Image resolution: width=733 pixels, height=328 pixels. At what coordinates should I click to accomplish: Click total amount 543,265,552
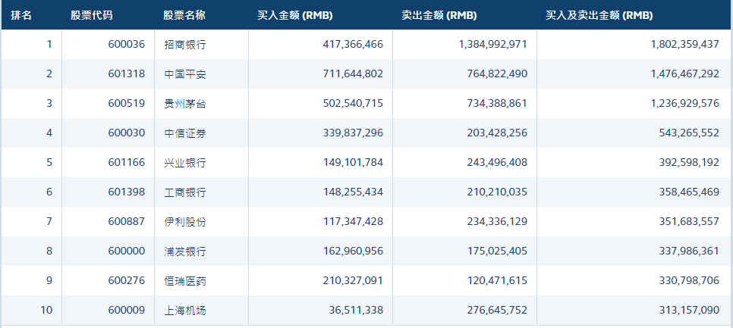tap(689, 133)
